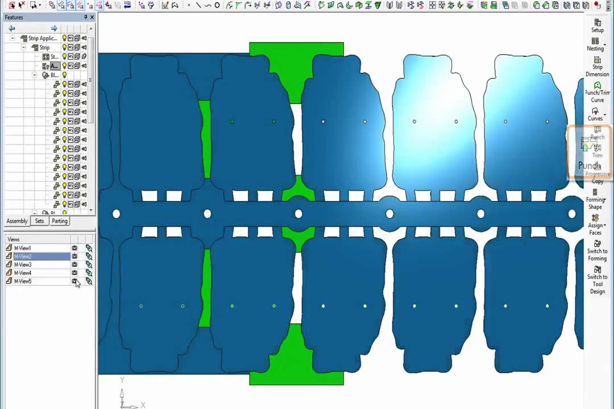Click the Copy label in right panel
614x409 pixels.
597,182
